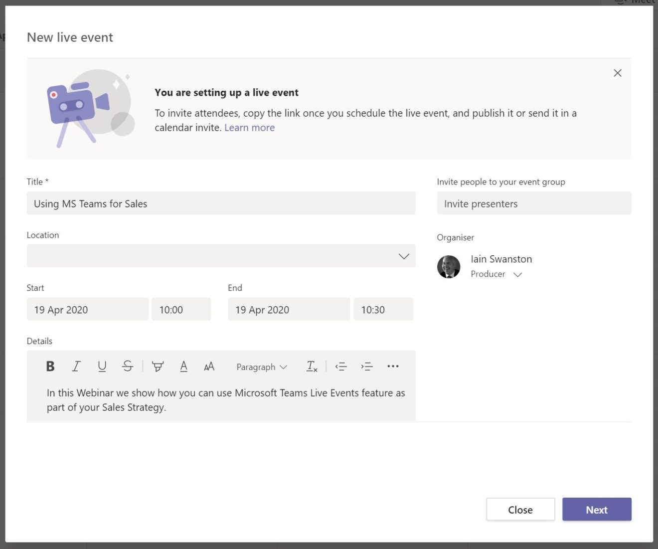
Task: Toggle bold formatting in Details toolbar
Action: [x=50, y=366]
